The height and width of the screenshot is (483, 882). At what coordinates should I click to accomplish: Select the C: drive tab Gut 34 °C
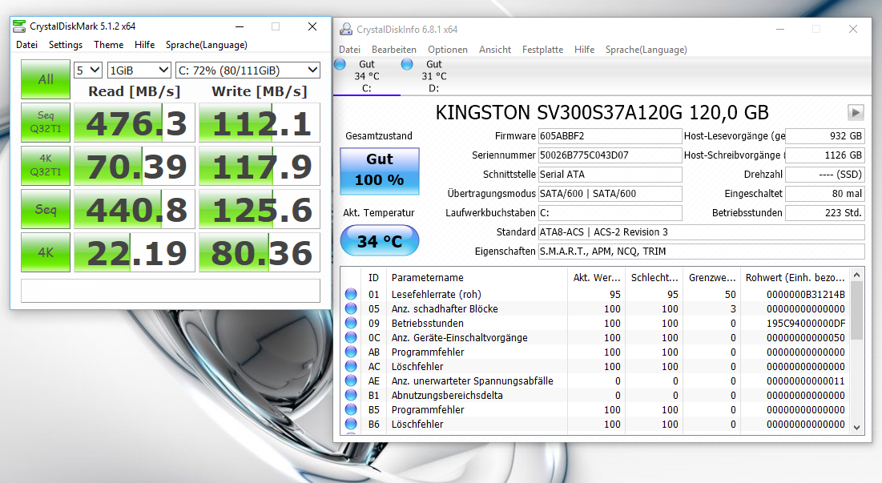point(367,76)
